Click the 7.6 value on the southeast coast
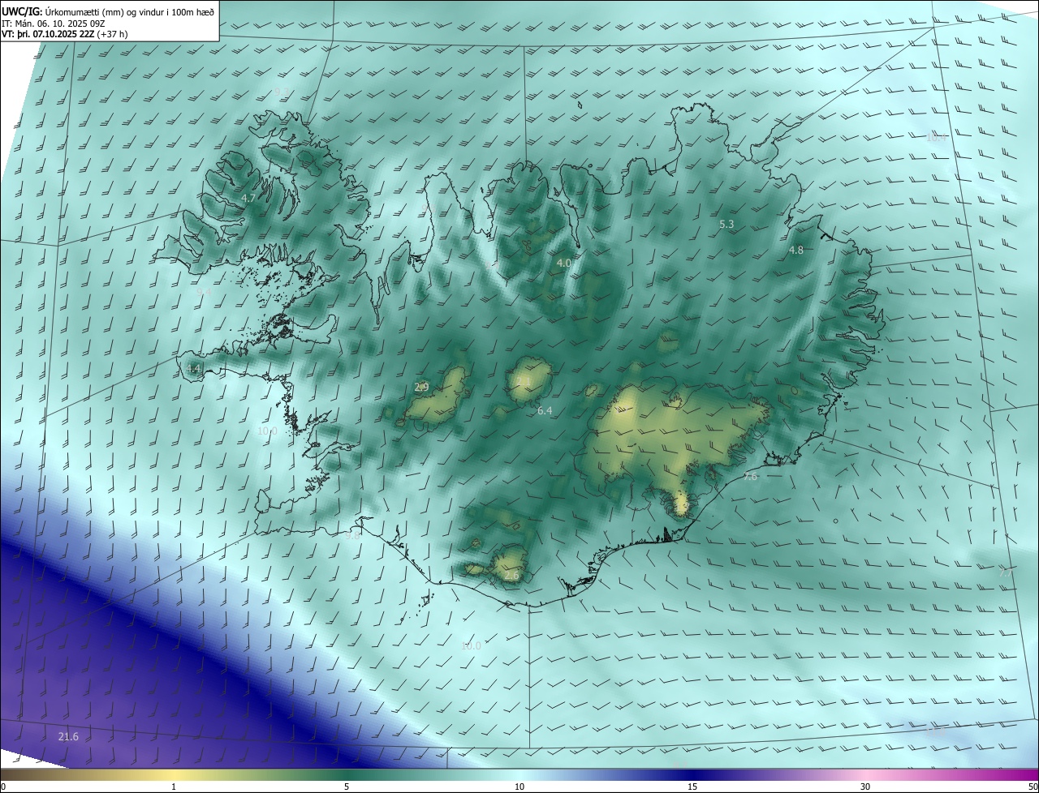The width and height of the screenshot is (1039, 793). pos(750,477)
